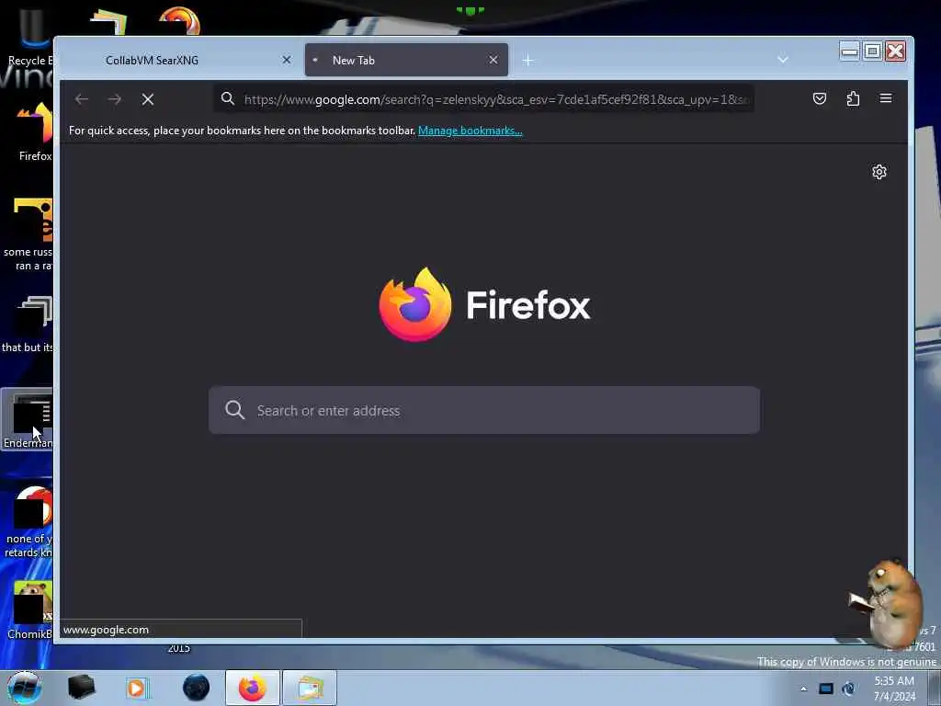The image size is (941, 706).
Task: Open Windows Media Player taskbar icon
Action: click(x=137, y=688)
